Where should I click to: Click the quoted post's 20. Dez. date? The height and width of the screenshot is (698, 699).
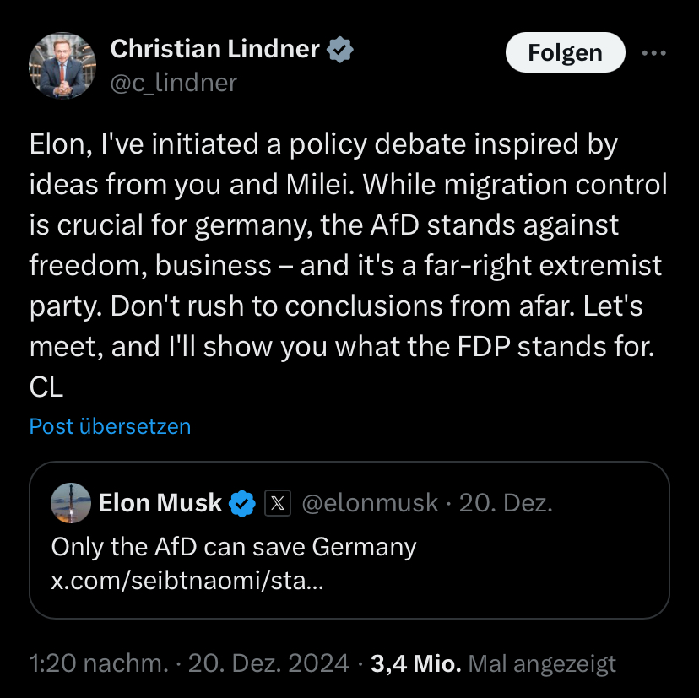click(505, 504)
